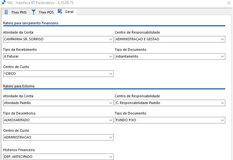Click the Rateio para Estorno section header
This screenshot has width=233, height=160.
tap(19, 86)
